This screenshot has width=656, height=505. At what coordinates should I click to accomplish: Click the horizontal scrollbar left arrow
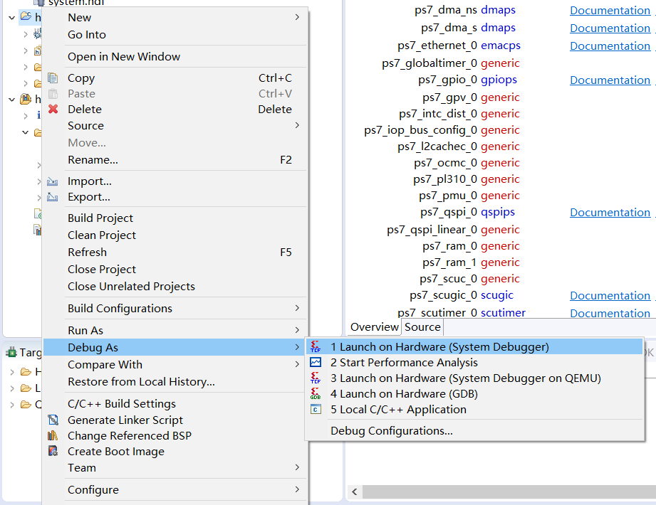354,492
